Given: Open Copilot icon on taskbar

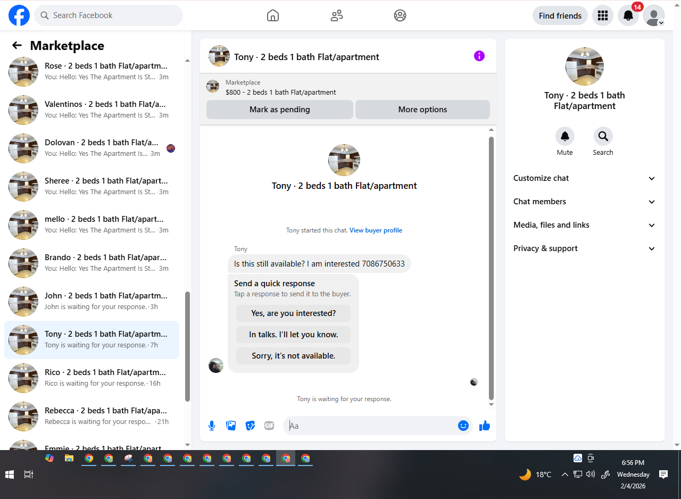Looking at the screenshot, I should [x=49, y=458].
